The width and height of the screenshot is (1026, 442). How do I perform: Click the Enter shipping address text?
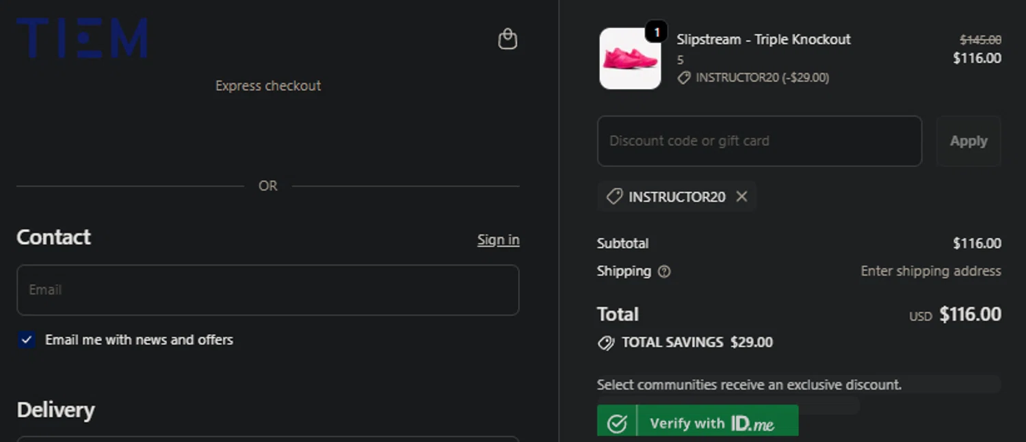[930, 271]
